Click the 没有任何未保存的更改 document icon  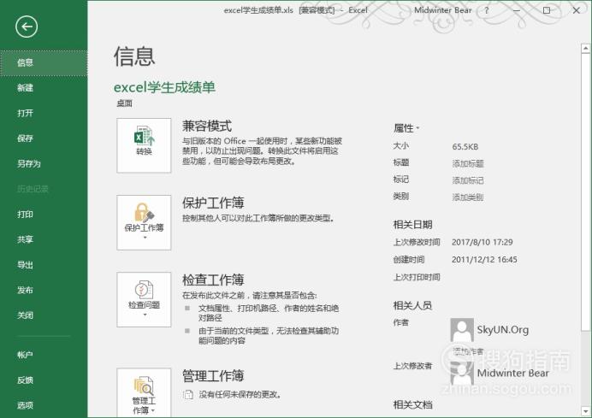(187, 395)
